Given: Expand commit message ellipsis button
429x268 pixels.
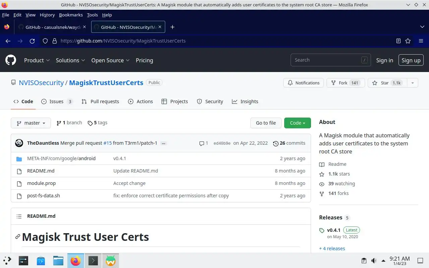Looking at the screenshot, I should coord(164,143).
